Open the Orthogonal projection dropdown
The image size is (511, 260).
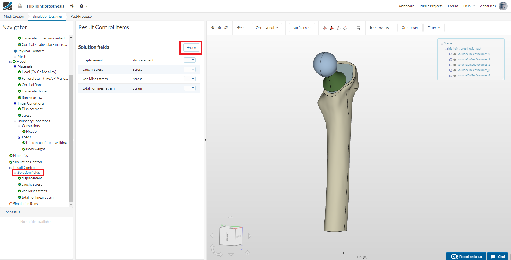point(267,28)
